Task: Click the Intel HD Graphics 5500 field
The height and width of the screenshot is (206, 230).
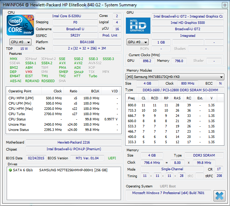Action: tap(188, 23)
